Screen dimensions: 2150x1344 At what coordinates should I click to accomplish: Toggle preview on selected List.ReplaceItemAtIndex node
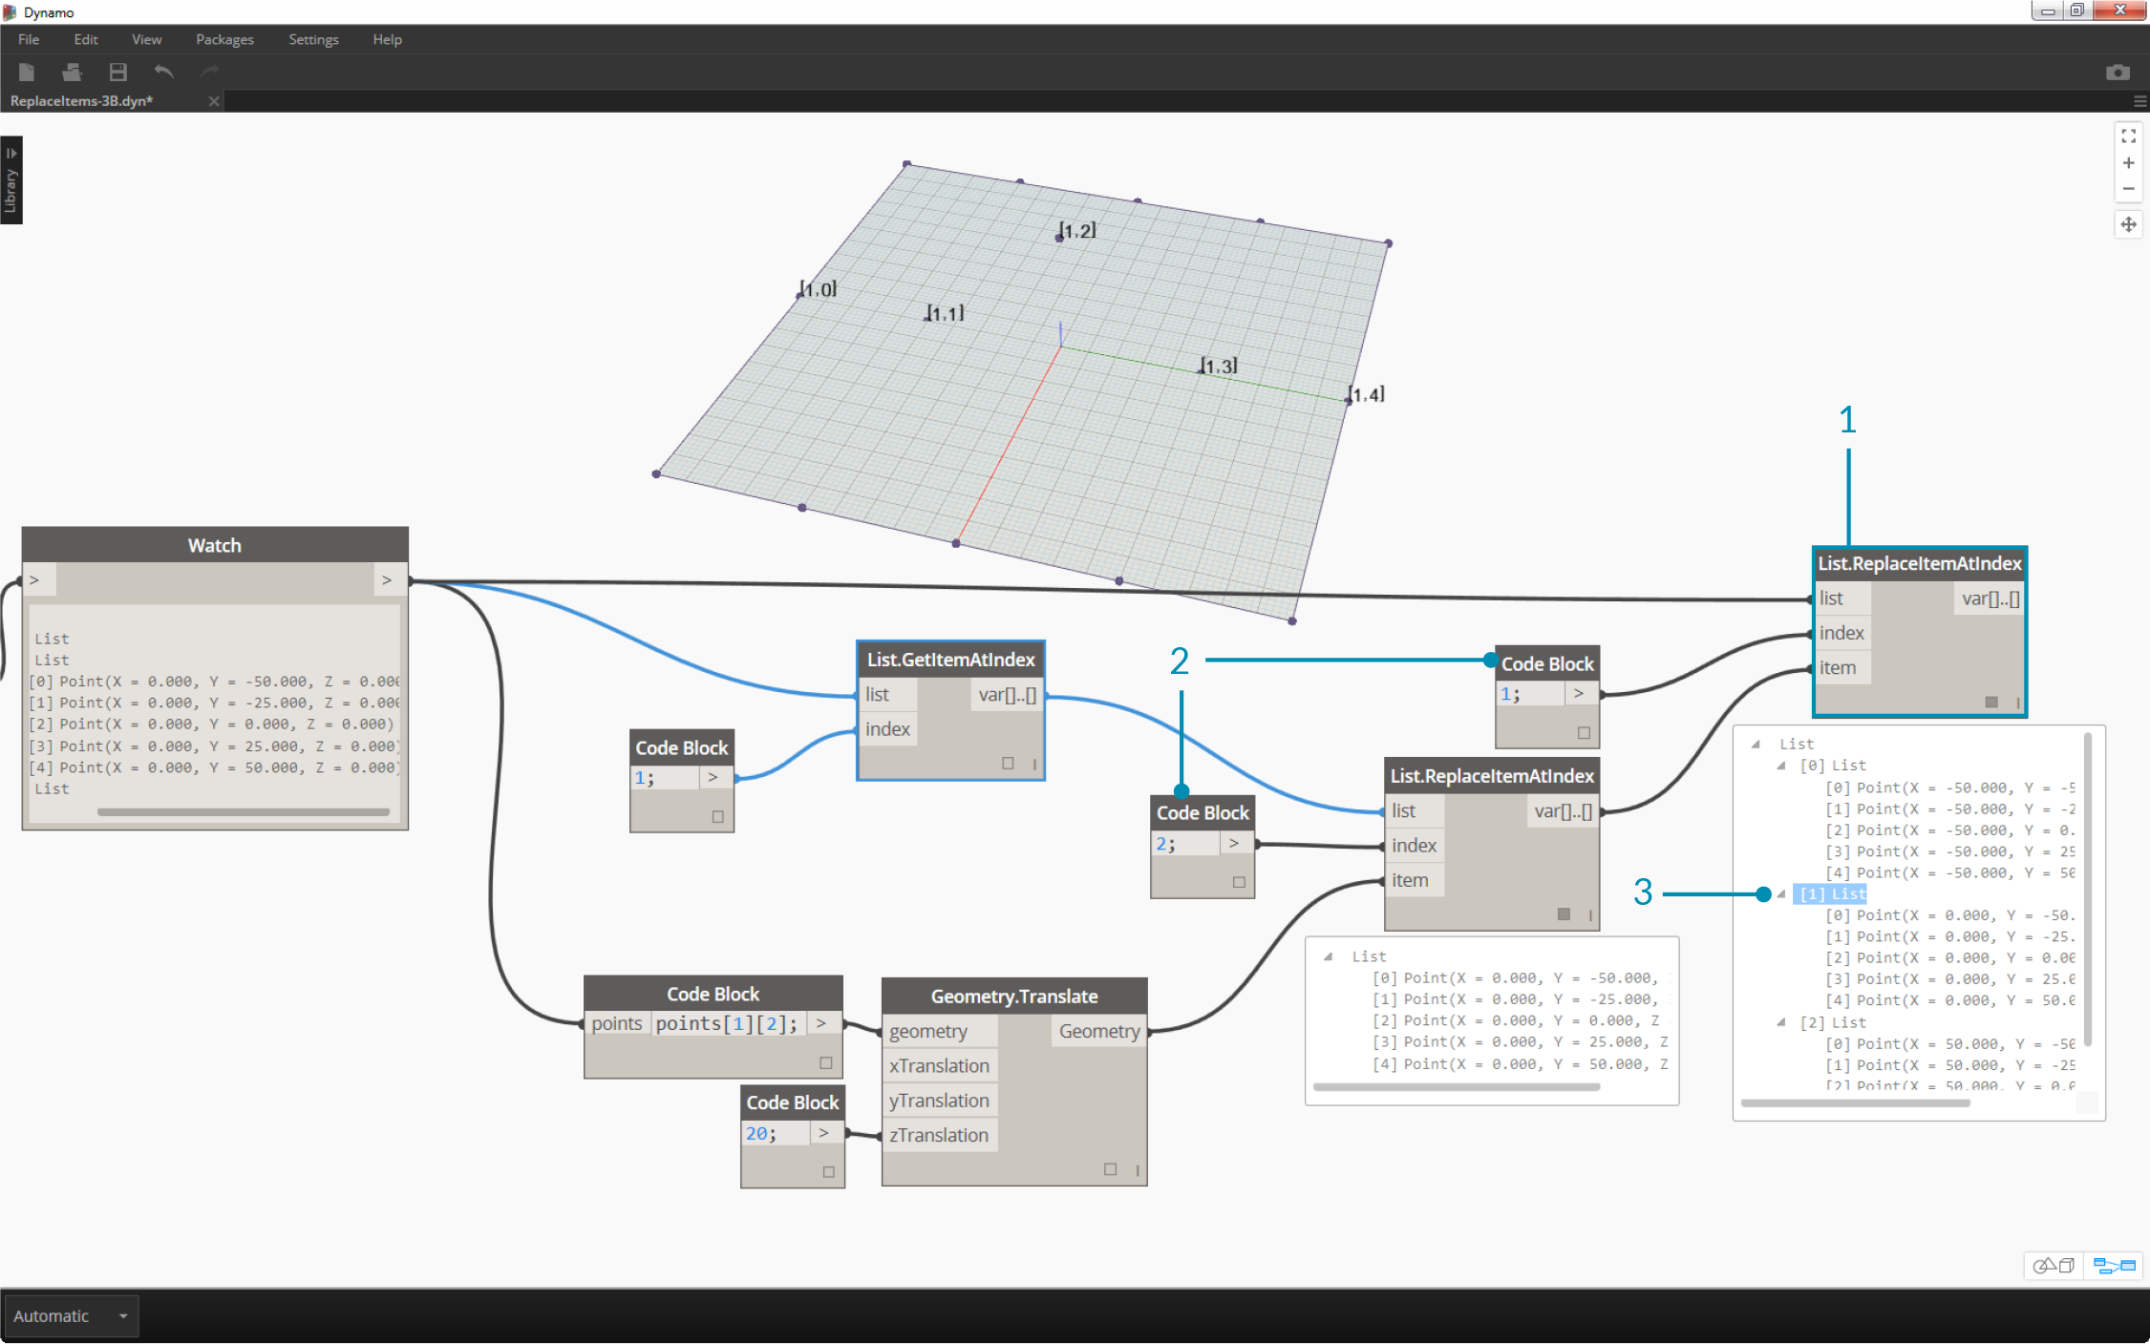[1991, 702]
